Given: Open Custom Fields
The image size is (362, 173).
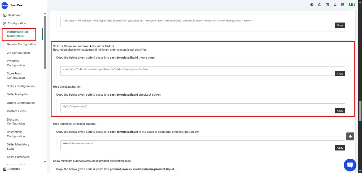Looking at the screenshot, I should pos(16,111).
